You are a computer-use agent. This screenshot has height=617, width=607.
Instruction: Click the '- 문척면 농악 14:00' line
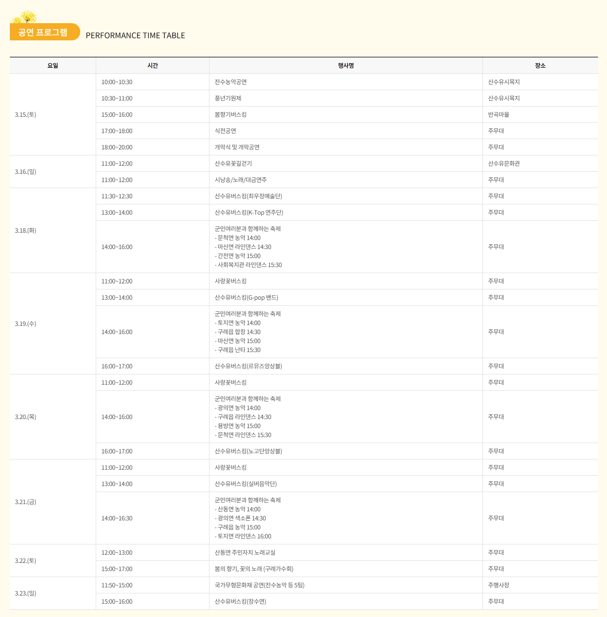[x=237, y=238]
